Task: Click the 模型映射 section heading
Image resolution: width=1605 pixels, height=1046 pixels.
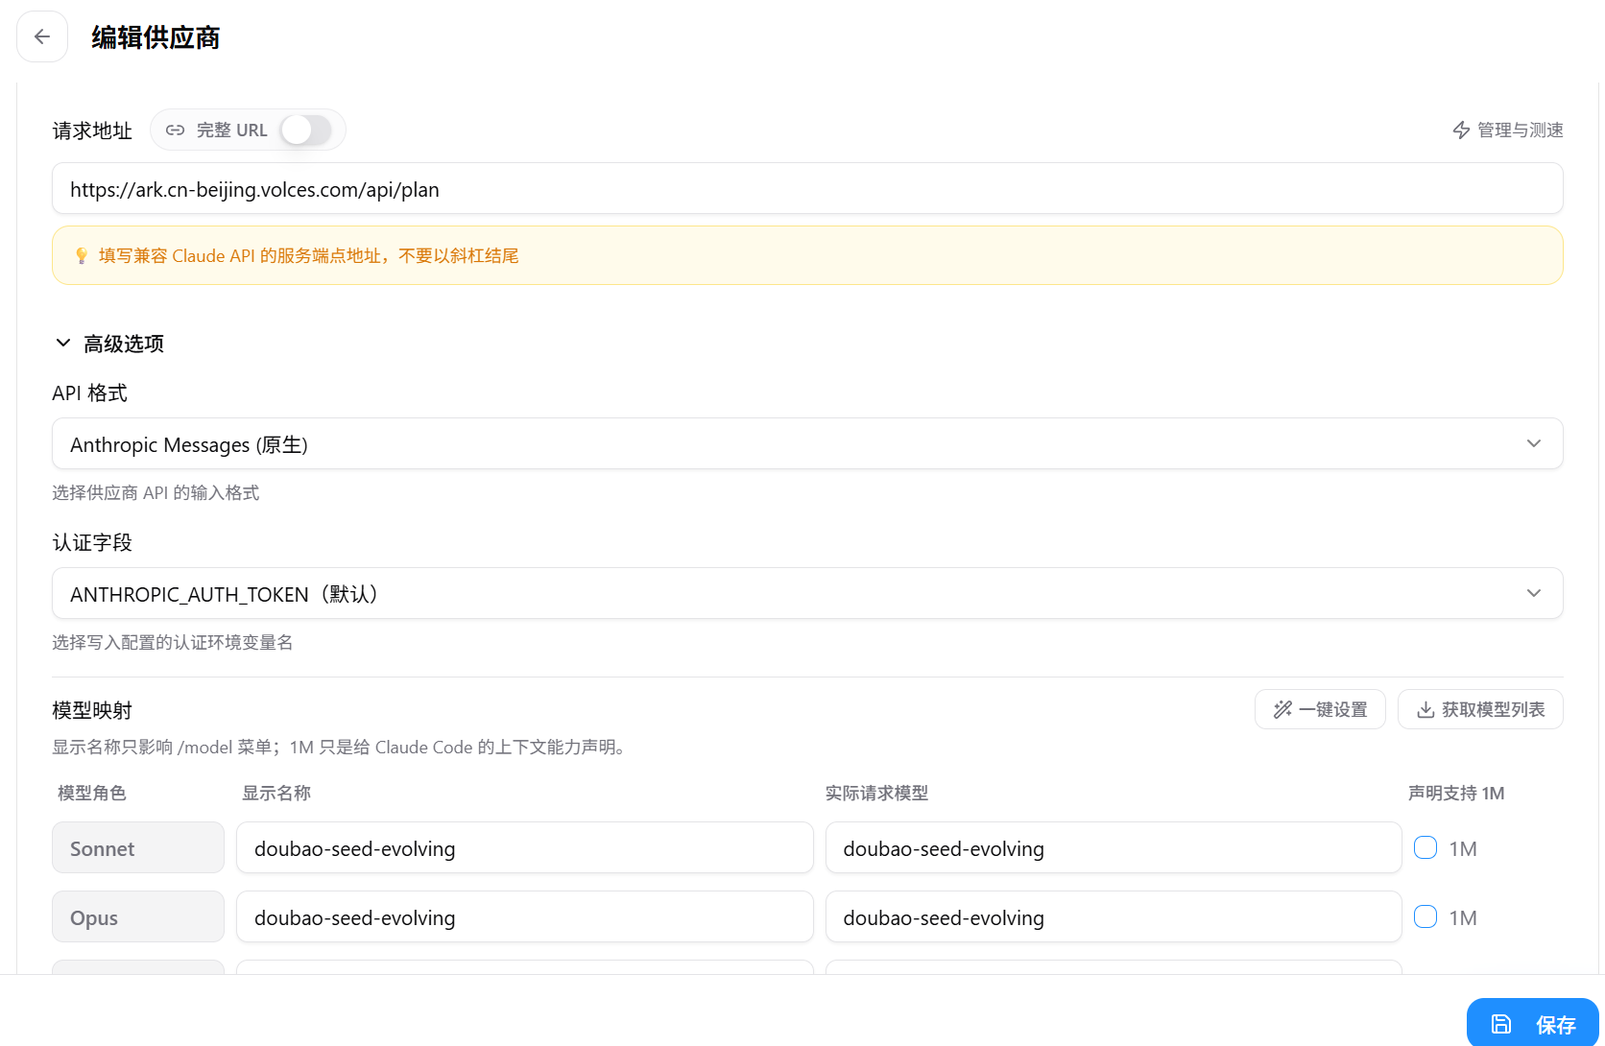Action: pos(92,710)
